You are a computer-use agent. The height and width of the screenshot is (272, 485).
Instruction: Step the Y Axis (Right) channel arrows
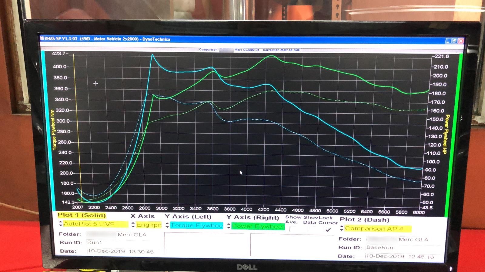229,226
